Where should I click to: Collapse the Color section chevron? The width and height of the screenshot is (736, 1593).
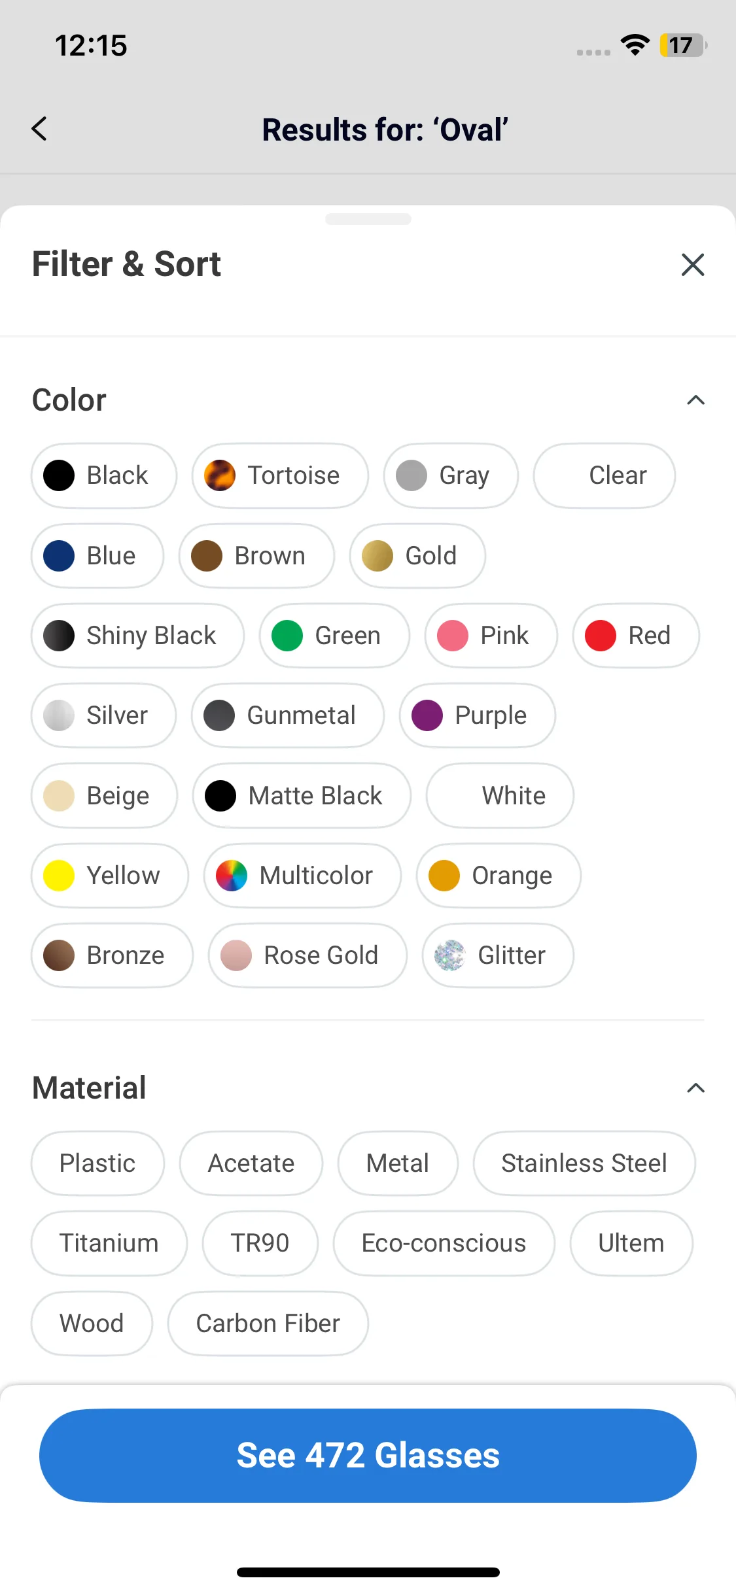695,400
